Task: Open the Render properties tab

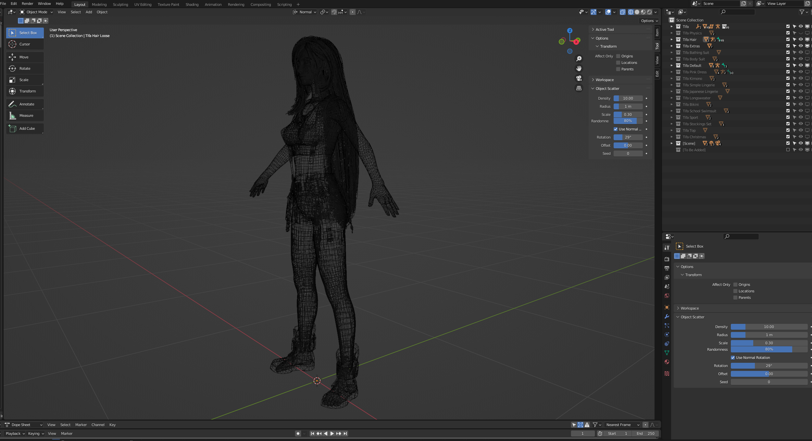Action: pyautogui.click(x=667, y=259)
